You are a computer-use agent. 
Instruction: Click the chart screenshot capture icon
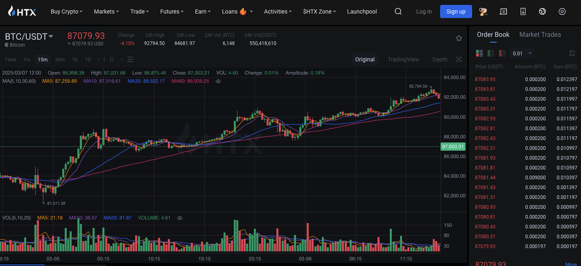[x=459, y=59]
